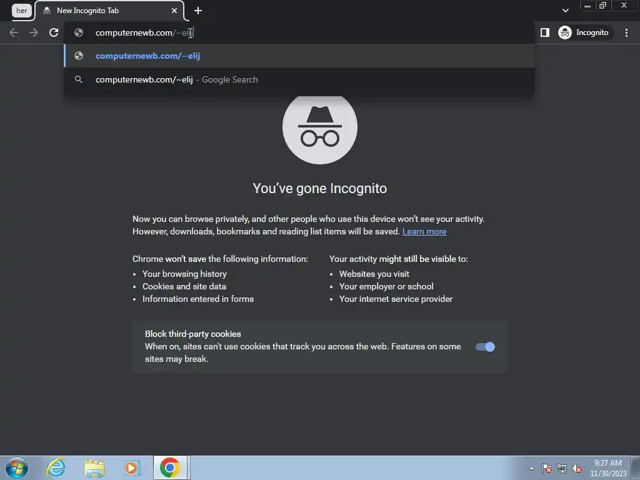Screen dimensions: 640x480
Task: Open the tab search dropdown chevron
Action: [565, 11]
